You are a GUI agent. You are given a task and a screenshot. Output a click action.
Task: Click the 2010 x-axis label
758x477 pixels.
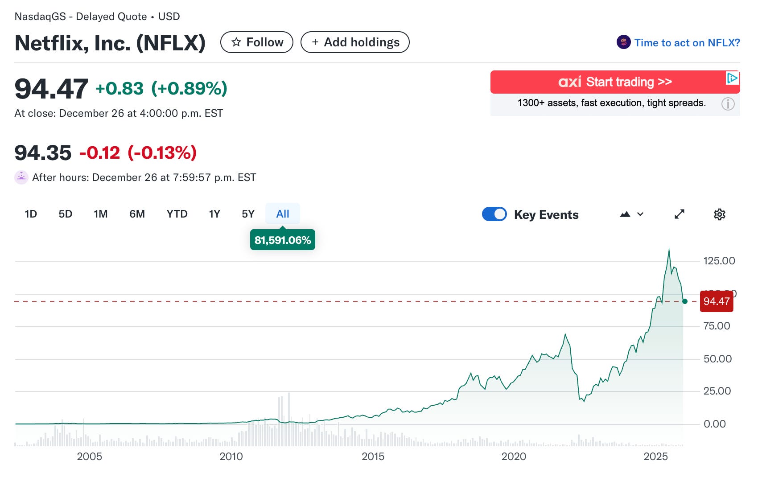click(231, 456)
